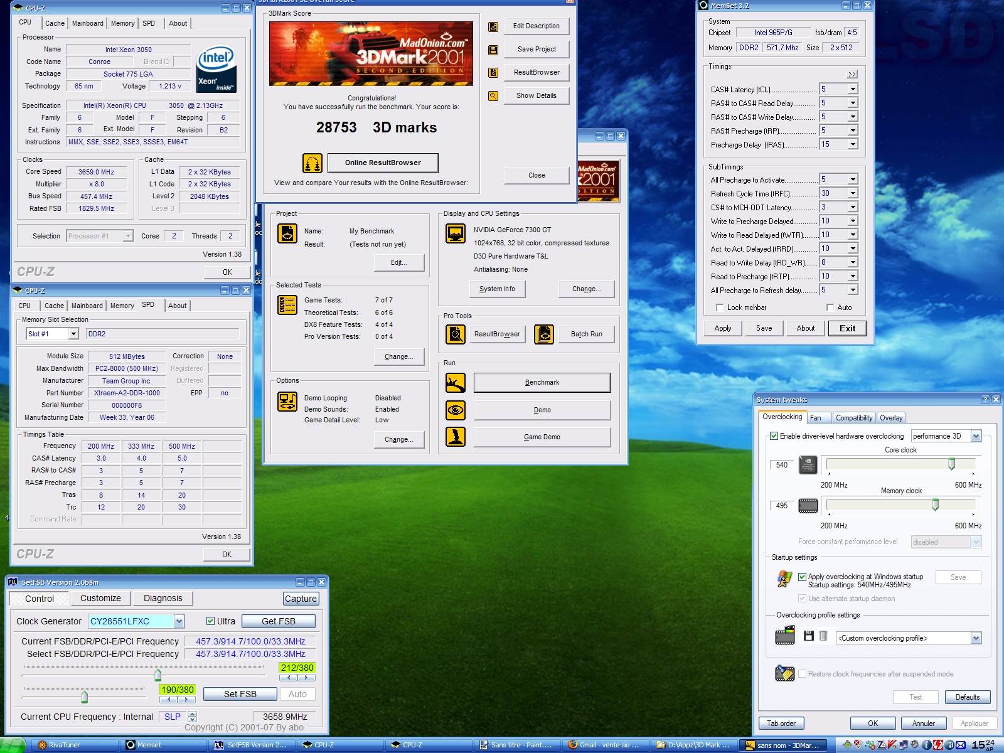Click the System tweaks help question-mark icon

(985, 400)
